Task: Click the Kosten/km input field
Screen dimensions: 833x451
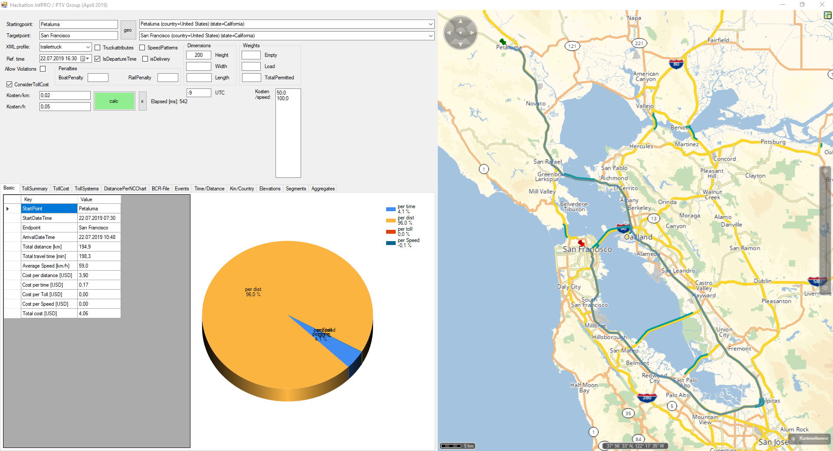Action: point(65,95)
